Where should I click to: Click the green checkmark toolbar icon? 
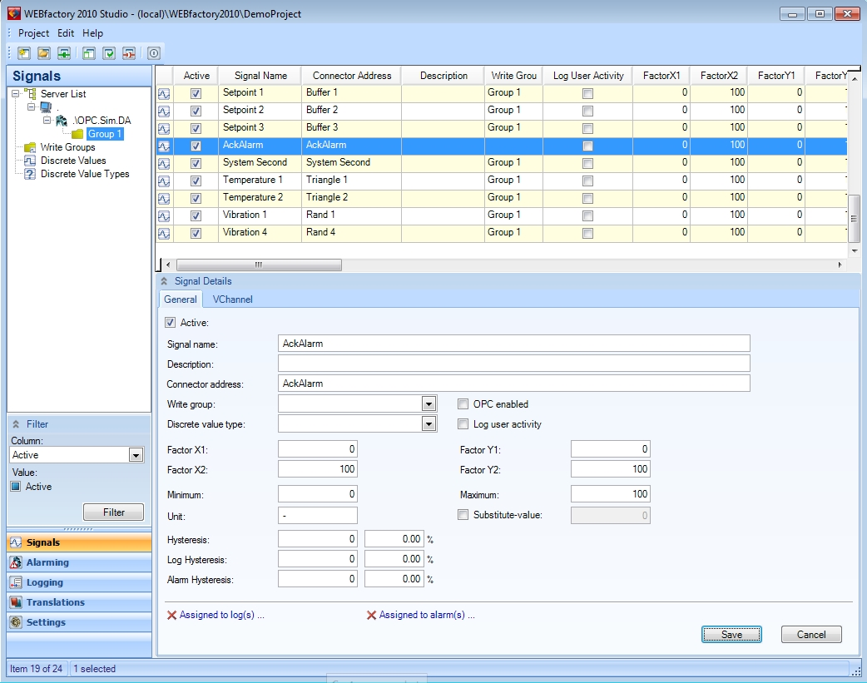click(x=109, y=53)
